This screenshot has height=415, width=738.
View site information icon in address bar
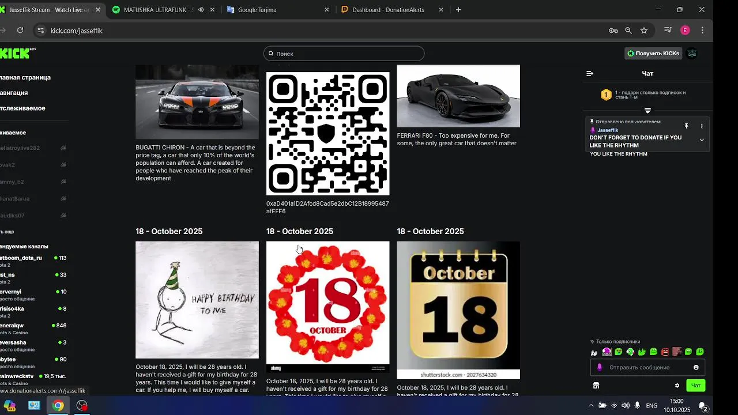tap(40, 31)
